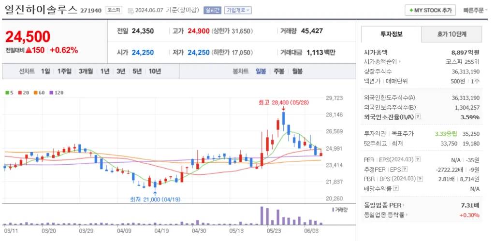Click the stock name 일진하이솔루스
Viewport: 495px width, 241px height.
click(41, 10)
